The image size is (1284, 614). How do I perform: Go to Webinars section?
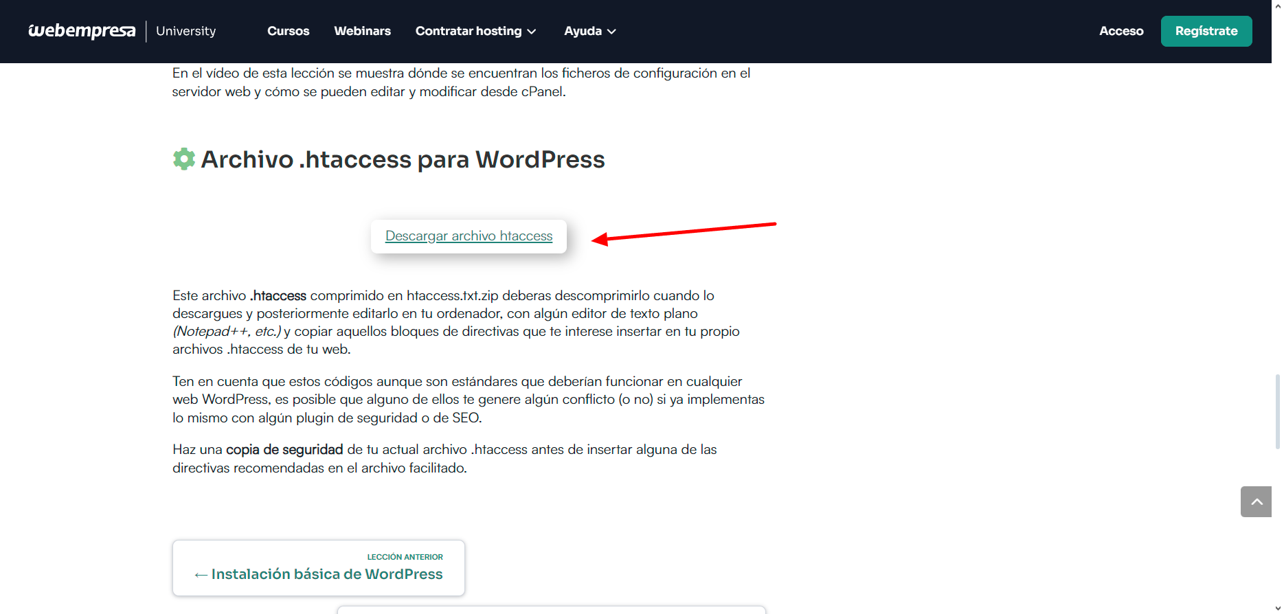(x=362, y=31)
